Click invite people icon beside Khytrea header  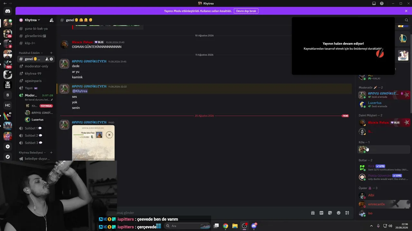[51, 20]
